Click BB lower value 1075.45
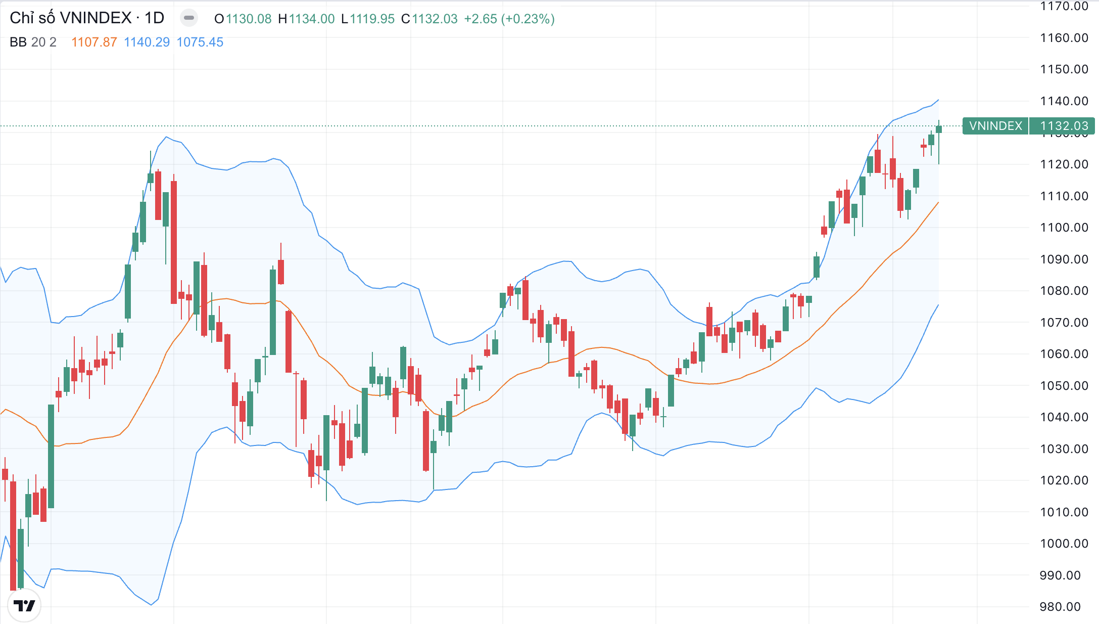 point(200,42)
